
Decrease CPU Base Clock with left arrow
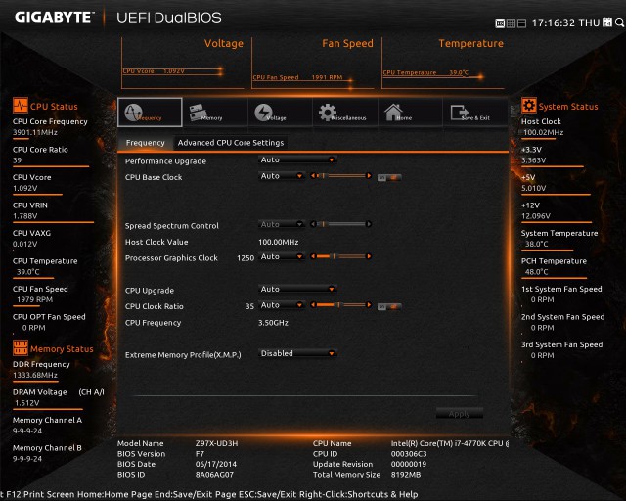coord(313,176)
